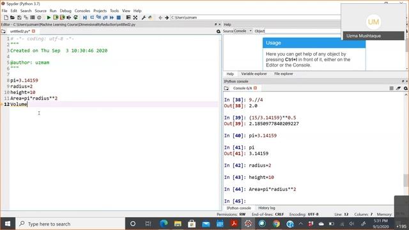The image size is (409, 230).
Task: Open Preferences wrench icon
Action: click(x=143, y=17)
